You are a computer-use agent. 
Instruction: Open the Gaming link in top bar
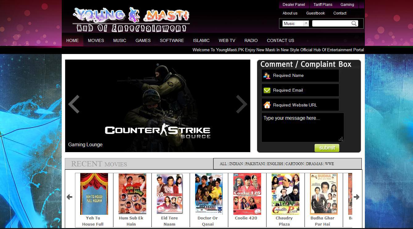coord(347,5)
